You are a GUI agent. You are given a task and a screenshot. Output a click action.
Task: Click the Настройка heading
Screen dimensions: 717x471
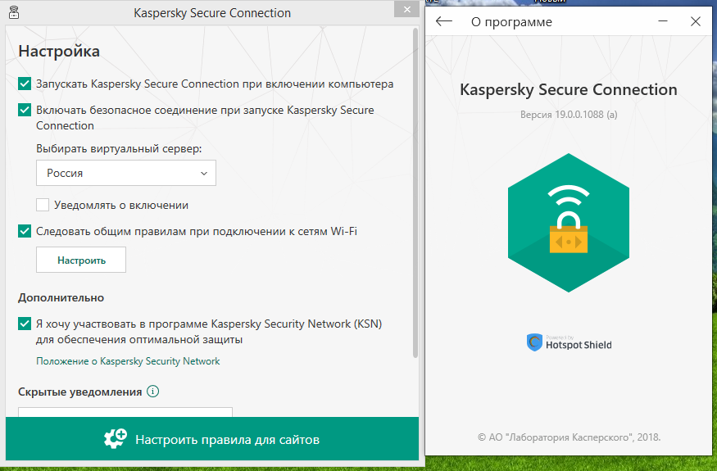coord(59,52)
